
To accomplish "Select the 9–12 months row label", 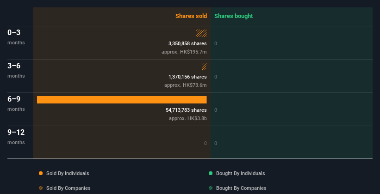I will pyautogui.click(x=16, y=137).
